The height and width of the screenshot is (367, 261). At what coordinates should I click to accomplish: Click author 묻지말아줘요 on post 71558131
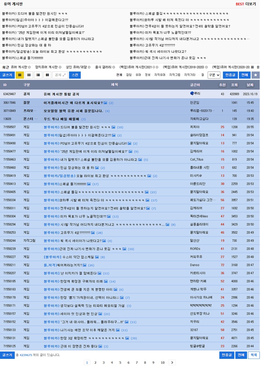[x=199, y=338]
